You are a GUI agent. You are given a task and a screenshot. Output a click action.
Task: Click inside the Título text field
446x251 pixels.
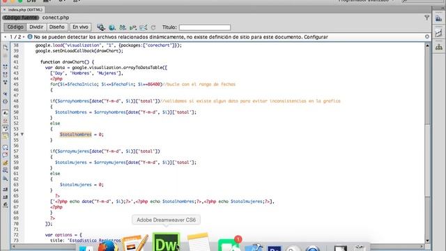pos(205,27)
